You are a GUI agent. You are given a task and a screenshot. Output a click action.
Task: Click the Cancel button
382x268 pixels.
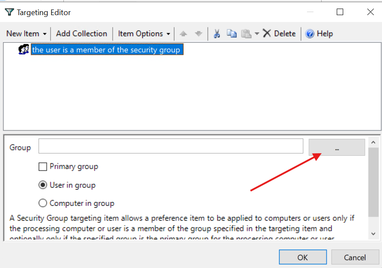[355, 257]
